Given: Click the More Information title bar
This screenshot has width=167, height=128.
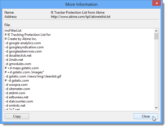Looking at the screenshot, I should pyautogui.click(x=81, y=4).
